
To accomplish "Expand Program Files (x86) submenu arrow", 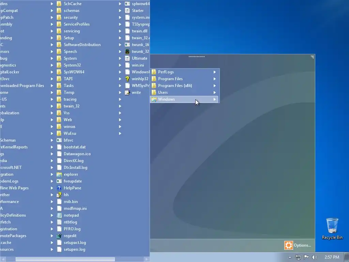I will click(x=215, y=86).
